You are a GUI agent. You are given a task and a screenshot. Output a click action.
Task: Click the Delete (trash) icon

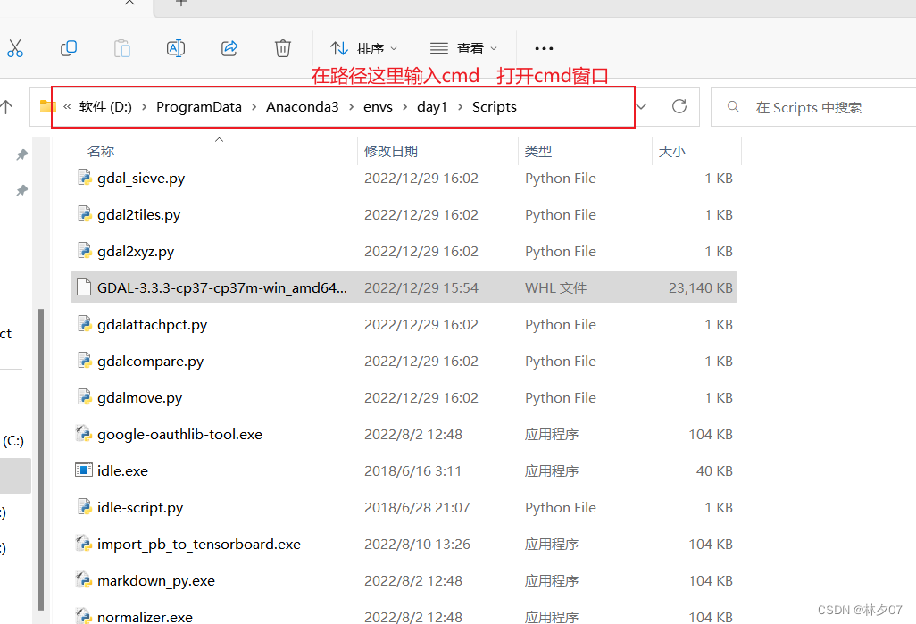pos(282,48)
